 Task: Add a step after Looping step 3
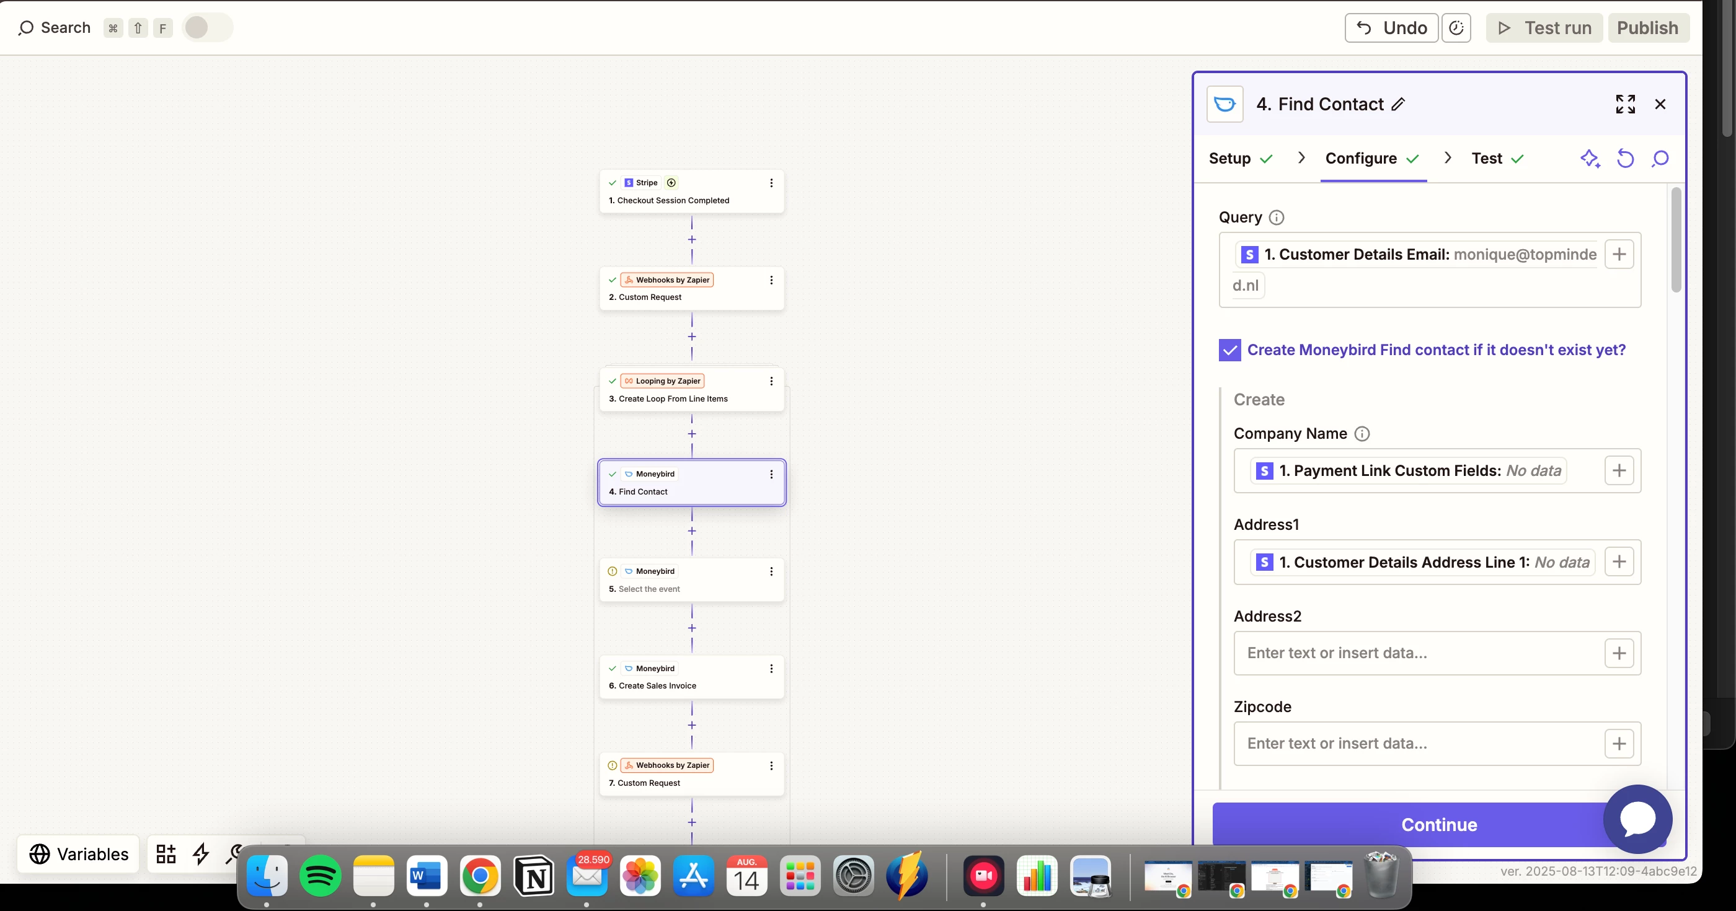point(691,434)
